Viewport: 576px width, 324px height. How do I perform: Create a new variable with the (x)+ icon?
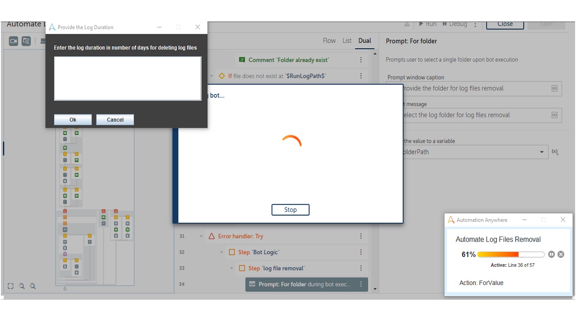click(555, 152)
